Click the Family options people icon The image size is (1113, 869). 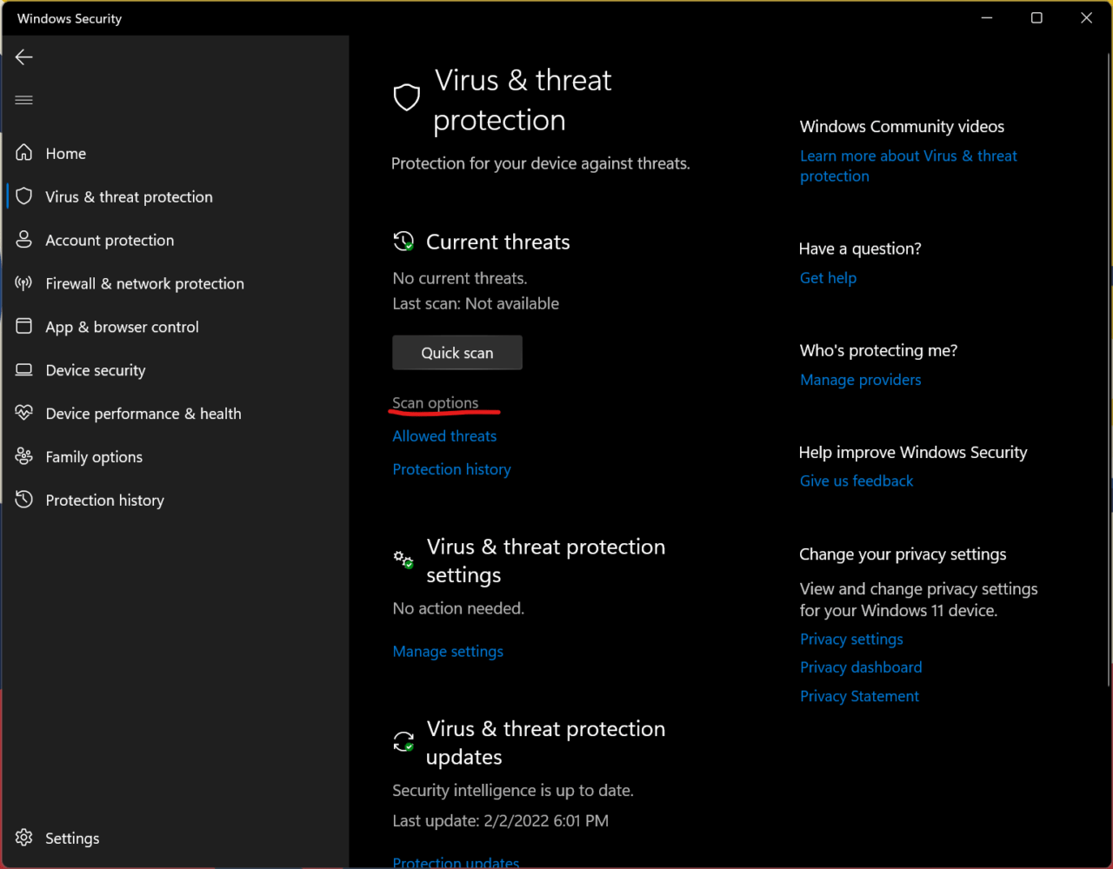point(24,457)
